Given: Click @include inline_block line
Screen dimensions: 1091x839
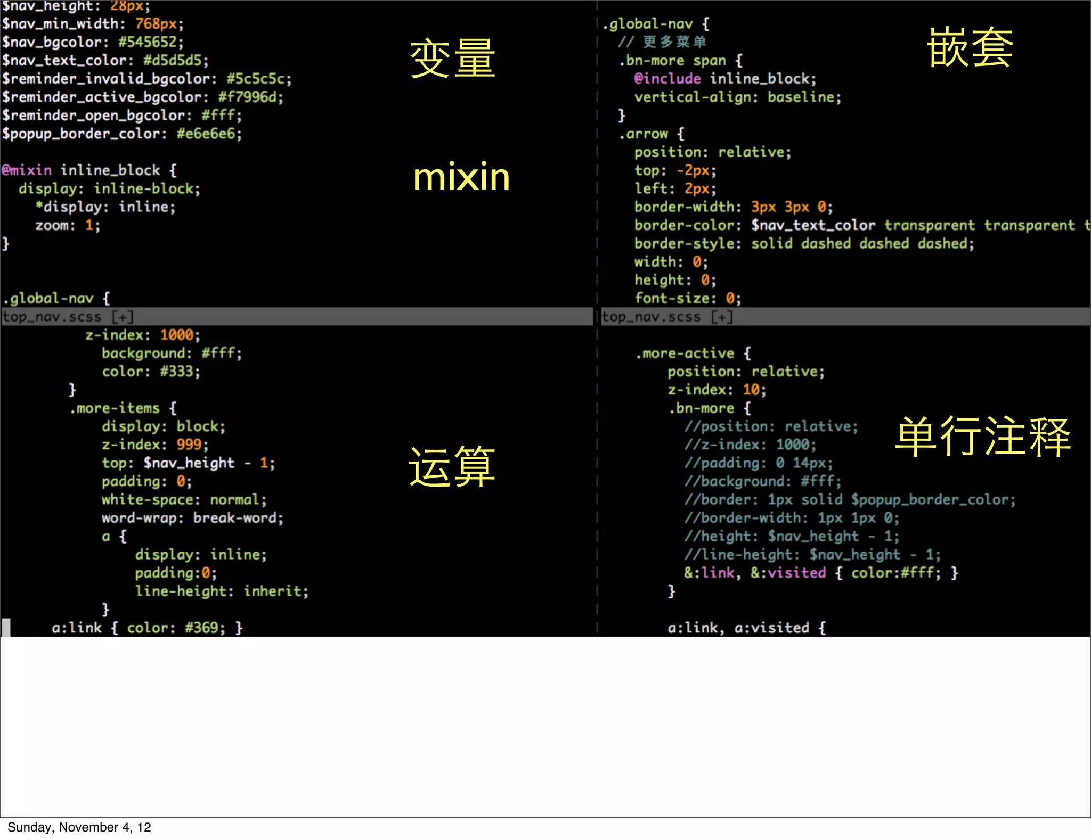Looking at the screenshot, I should tap(725, 79).
